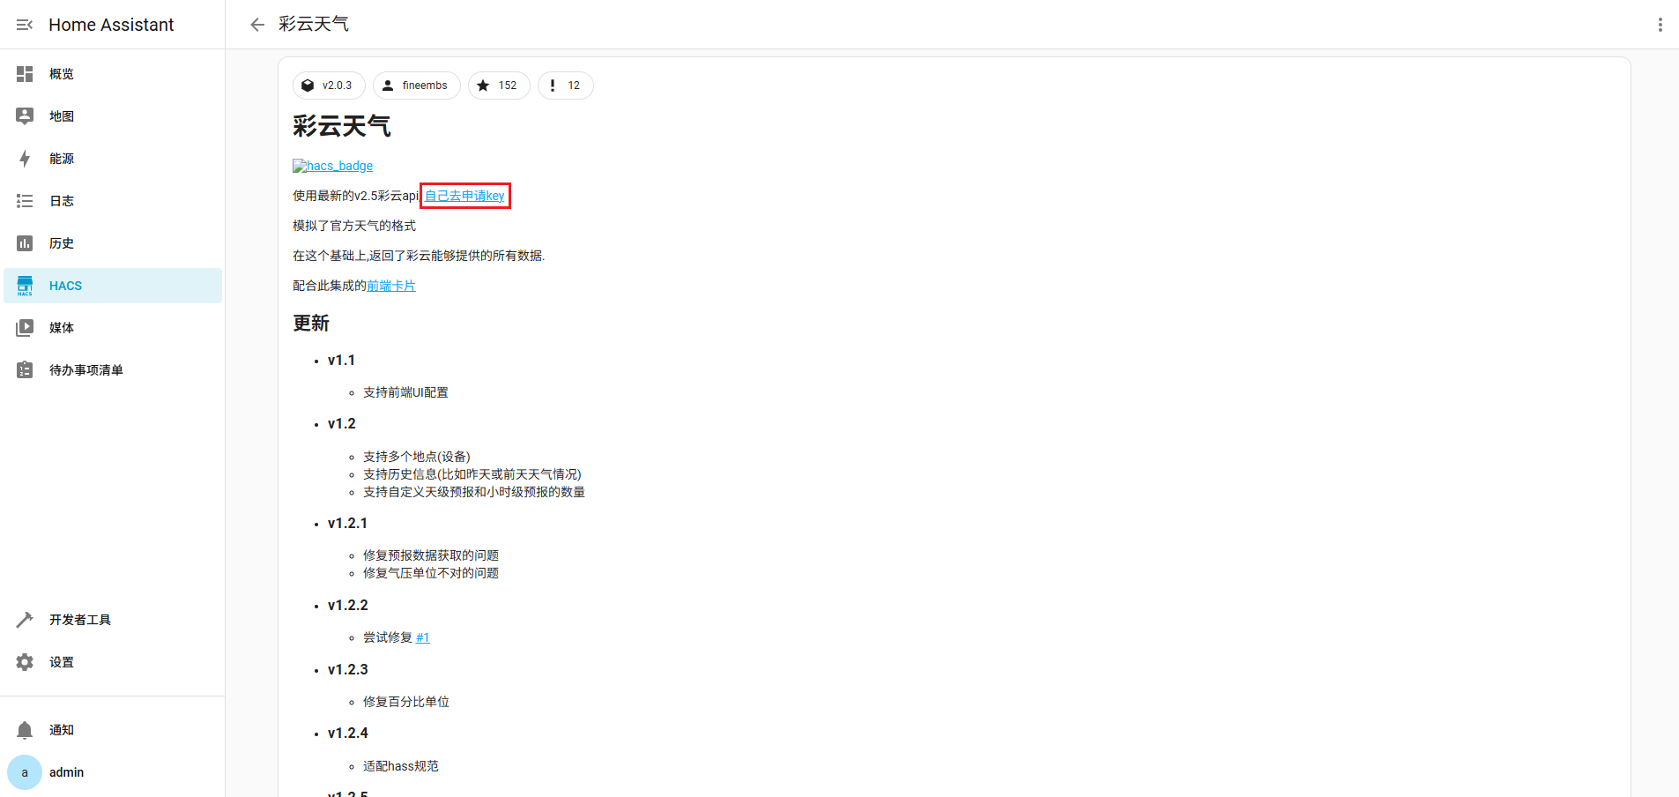
Task: Collapse the Home Assistant sidebar
Action: pos(24,24)
